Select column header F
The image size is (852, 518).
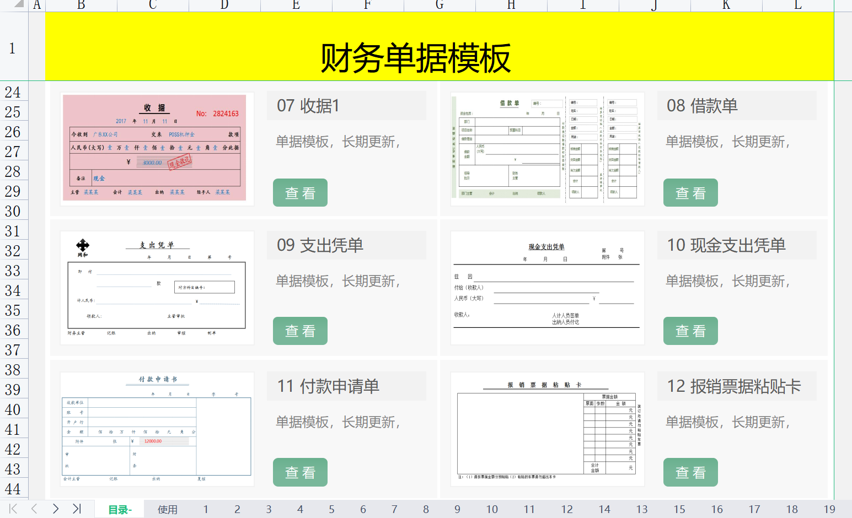[367, 6]
